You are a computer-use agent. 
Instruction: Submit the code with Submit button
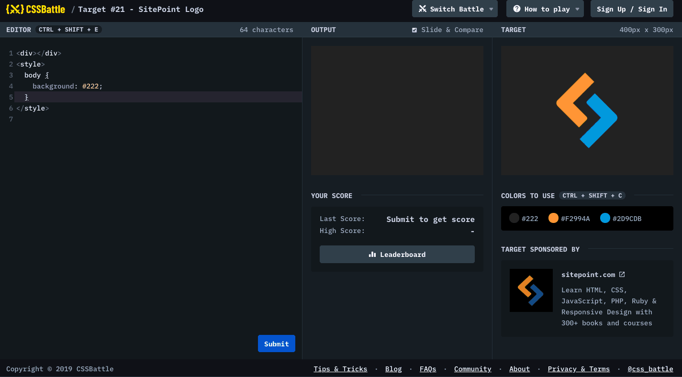pos(277,344)
